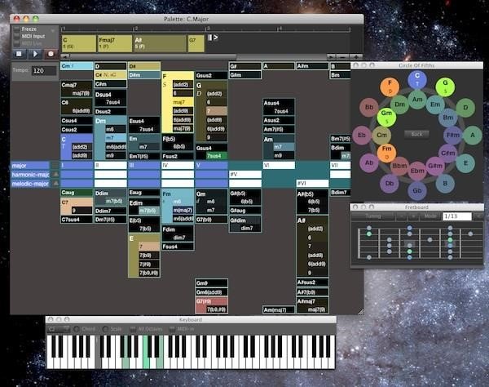This screenshot has width=489, height=387.
Task: Select the Gsus4 7sus4 green variation
Action: pyautogui.click(x=217, y=156)
